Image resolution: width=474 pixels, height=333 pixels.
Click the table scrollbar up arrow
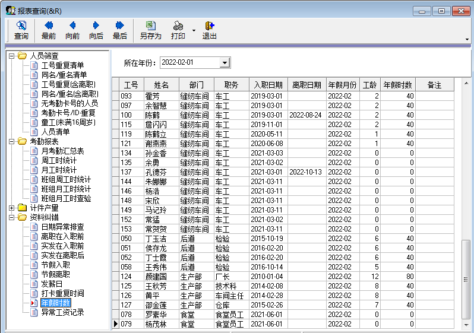(466, 83)
